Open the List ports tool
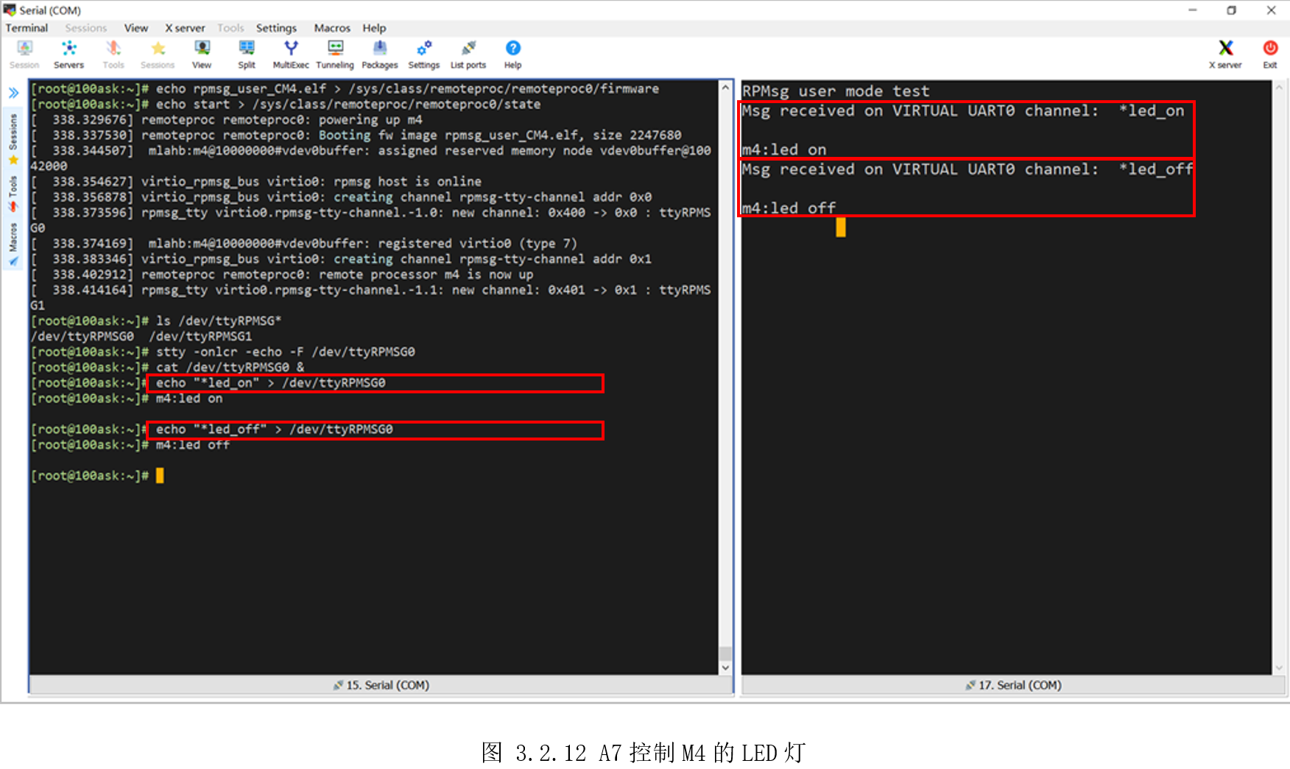The image size is (1290, 769). click(468, 53)
